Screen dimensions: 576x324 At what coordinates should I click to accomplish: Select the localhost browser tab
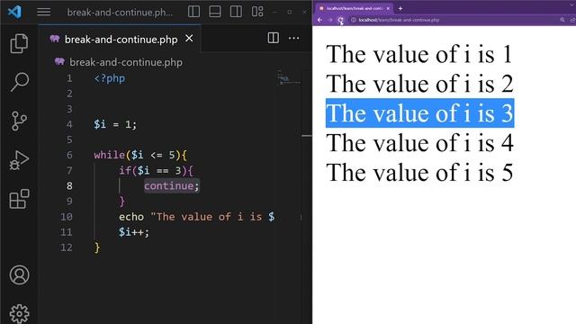click(353, 8)
